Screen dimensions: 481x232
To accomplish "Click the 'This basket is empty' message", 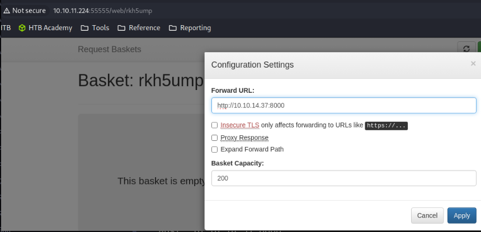I will point(161,181).
